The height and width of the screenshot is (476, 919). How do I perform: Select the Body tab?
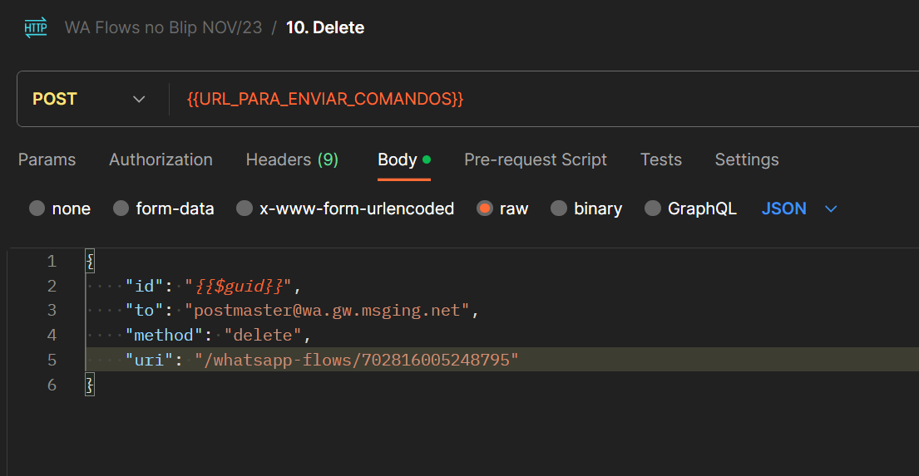click(x=404, y=159)
